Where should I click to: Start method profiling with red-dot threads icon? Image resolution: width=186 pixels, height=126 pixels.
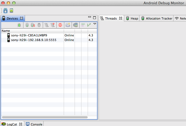(x=53, y=25)
